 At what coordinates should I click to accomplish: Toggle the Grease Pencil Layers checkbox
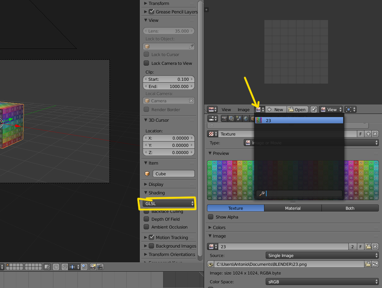[151, 12]
